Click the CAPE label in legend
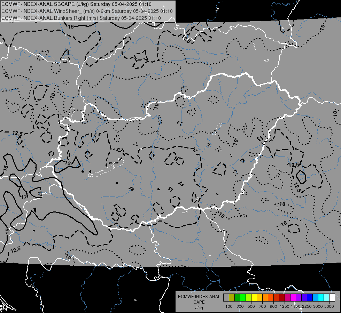 click(x=199, y=302)
